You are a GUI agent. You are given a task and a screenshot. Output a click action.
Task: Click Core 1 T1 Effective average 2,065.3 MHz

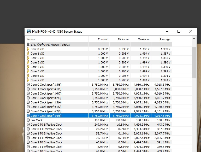(162, 138)
